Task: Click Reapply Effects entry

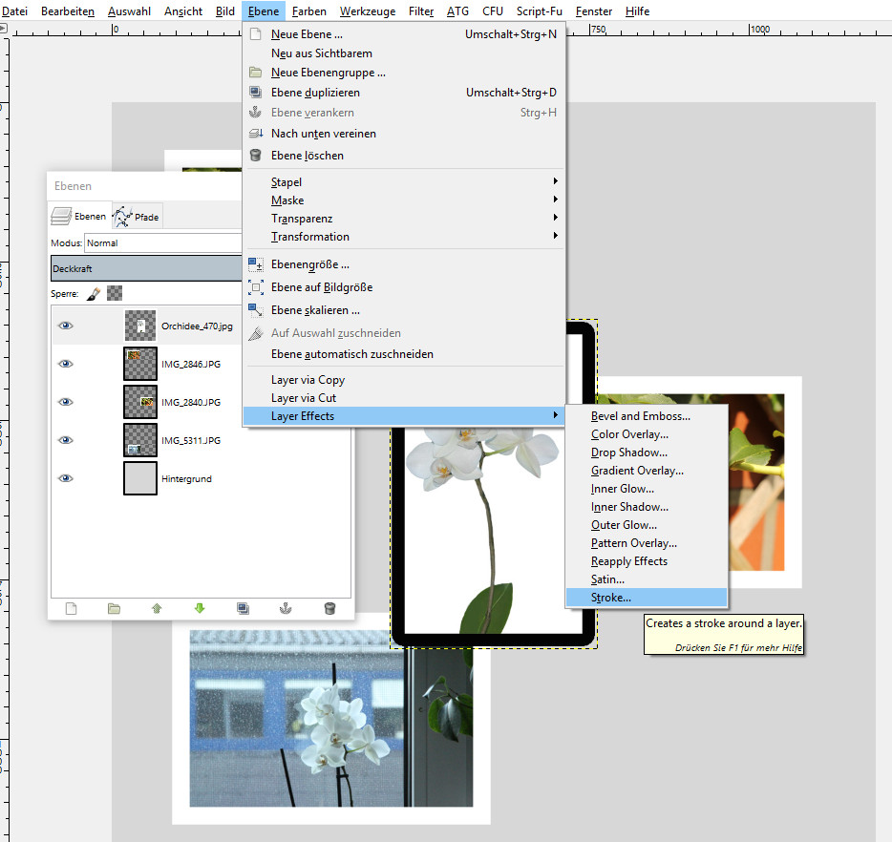Action: 647,561
